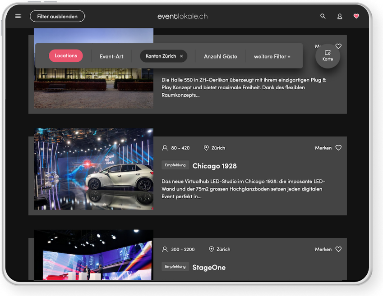Click the Zürich location of StageOne
Screen dimensions: 383x296
(x=223, y=250)
